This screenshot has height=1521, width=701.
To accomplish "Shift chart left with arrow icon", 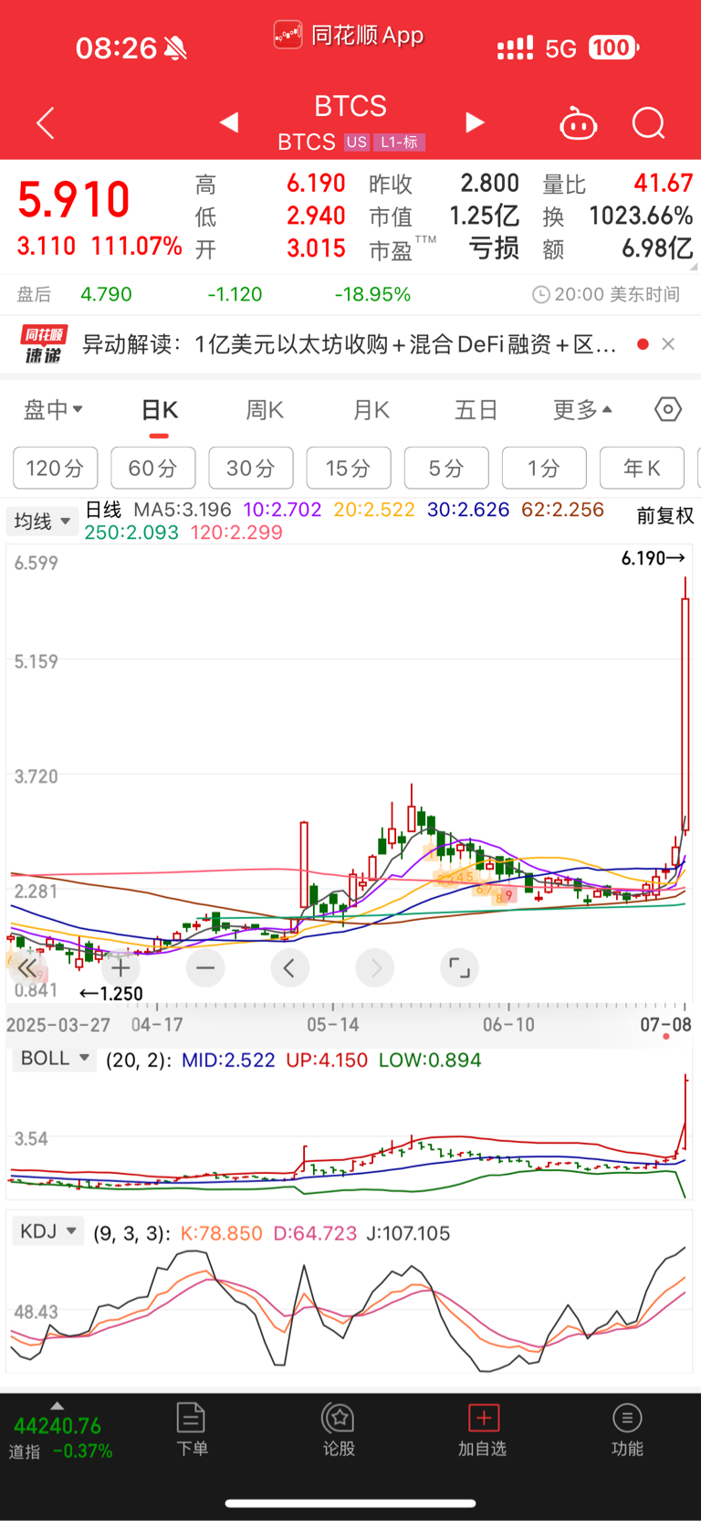I will [290, 968].
